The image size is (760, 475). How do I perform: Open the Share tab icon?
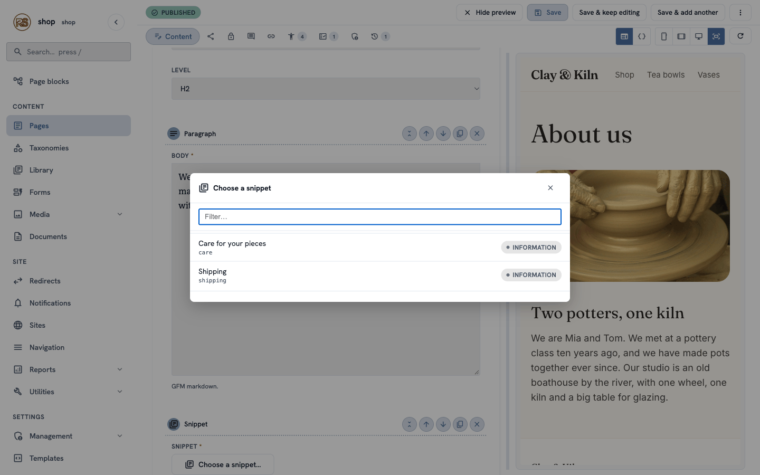tap(211, 36)
